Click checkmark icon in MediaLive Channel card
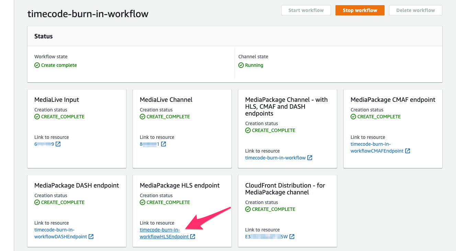 tap(142, 117)
